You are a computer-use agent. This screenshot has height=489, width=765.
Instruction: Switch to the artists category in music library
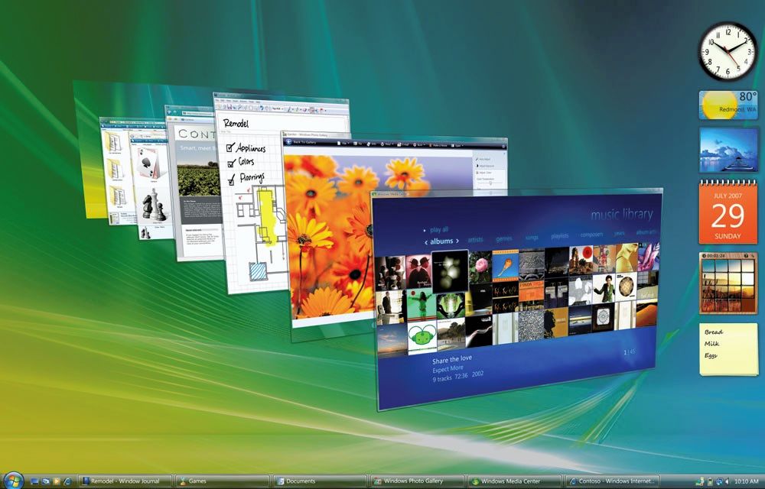pyautogui.click(x=475, y=240)
